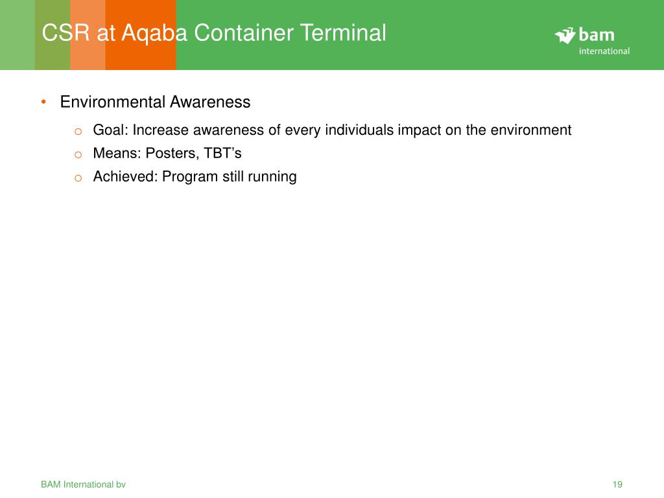The height and width of the screenshot is (498, 664).
Task: Click the BAM bird logo icon
Action: [x=565, y=35]
